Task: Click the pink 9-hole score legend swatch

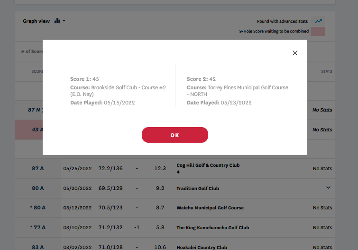Action: 317,32
